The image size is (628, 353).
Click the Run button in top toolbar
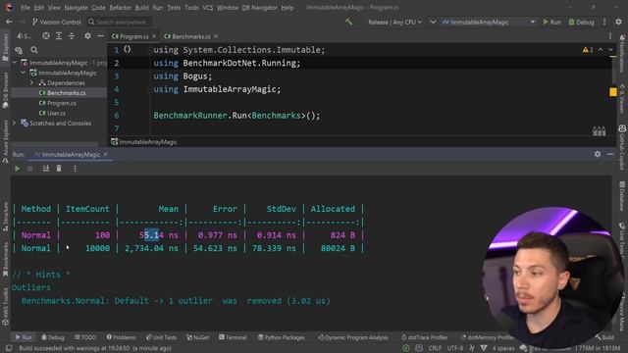click(551, 22)
